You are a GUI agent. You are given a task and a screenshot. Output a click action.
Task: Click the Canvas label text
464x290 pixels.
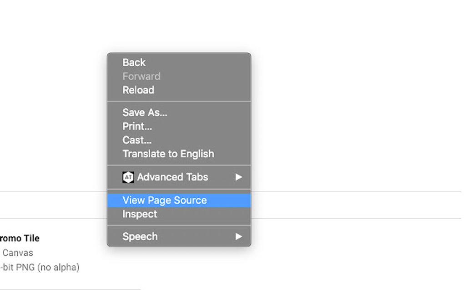coord(17,253)
